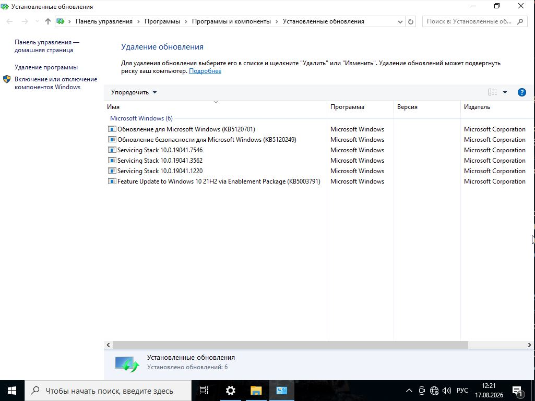
Task: Click the shield icon beside Windows components
Action: (x=7, y=79)
